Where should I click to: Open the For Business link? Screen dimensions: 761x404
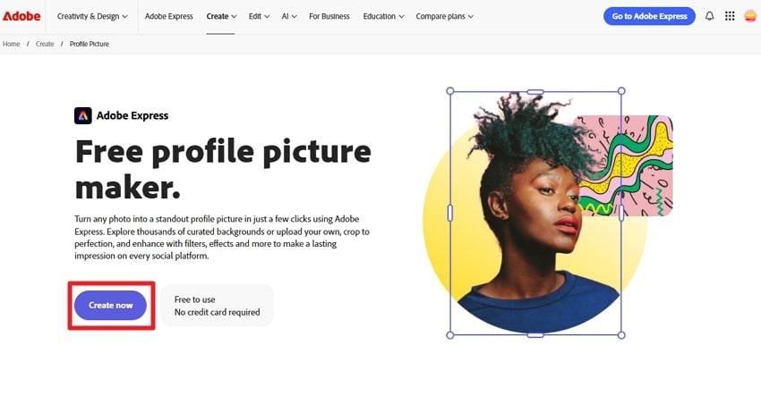tap(329, 16)
